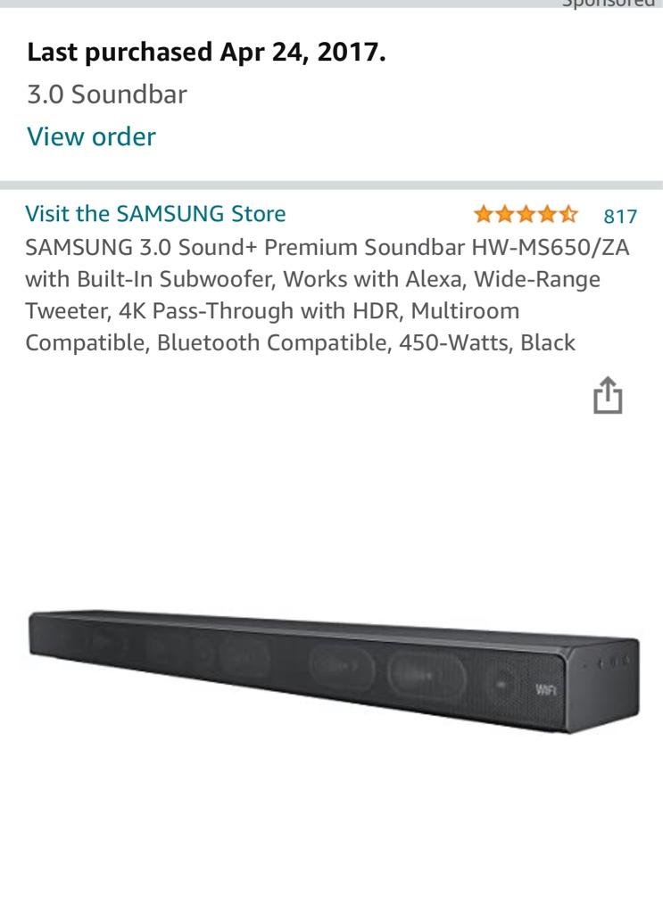
Task: Tap the WiFi logo on the soundbar image
Action: coord(545,690)
